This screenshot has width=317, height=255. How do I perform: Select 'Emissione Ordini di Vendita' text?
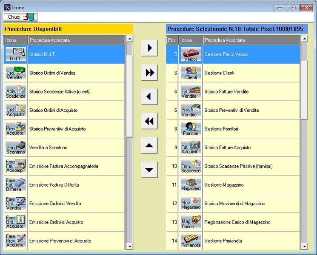(55, 204)
